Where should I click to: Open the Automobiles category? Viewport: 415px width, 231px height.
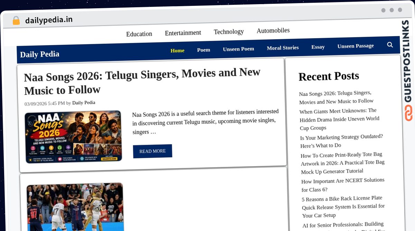(x=273, y=30)
